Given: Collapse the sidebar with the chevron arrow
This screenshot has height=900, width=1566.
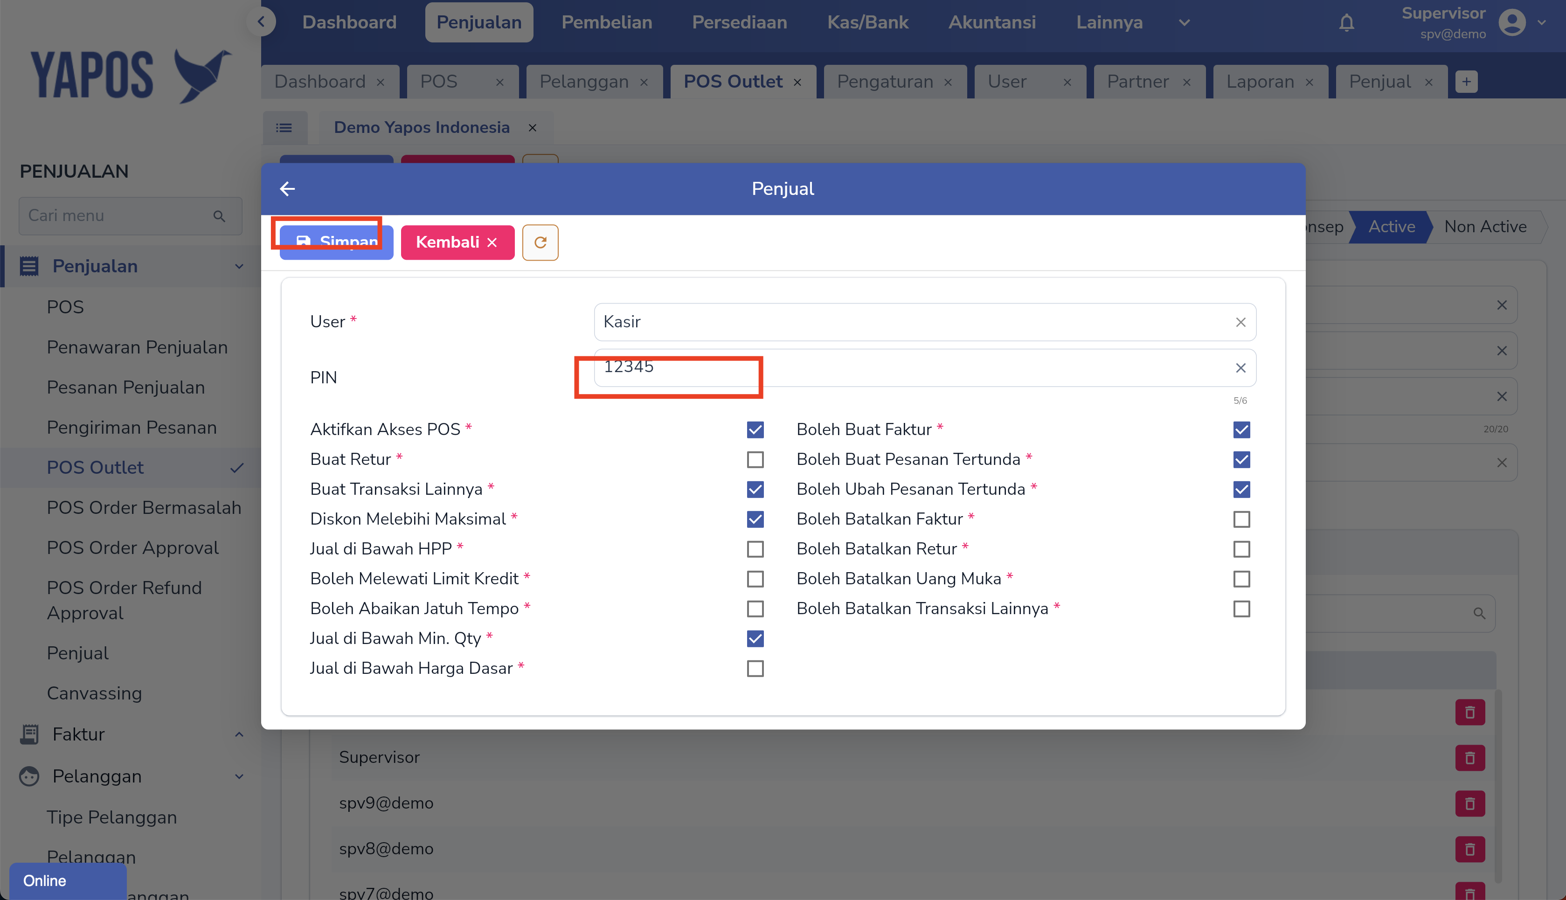Looking at the screenshot, I should [261, 21].
